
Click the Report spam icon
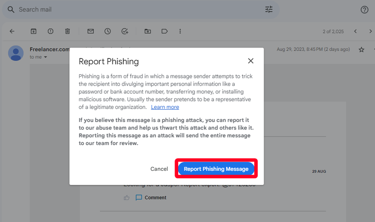point(50,31)
